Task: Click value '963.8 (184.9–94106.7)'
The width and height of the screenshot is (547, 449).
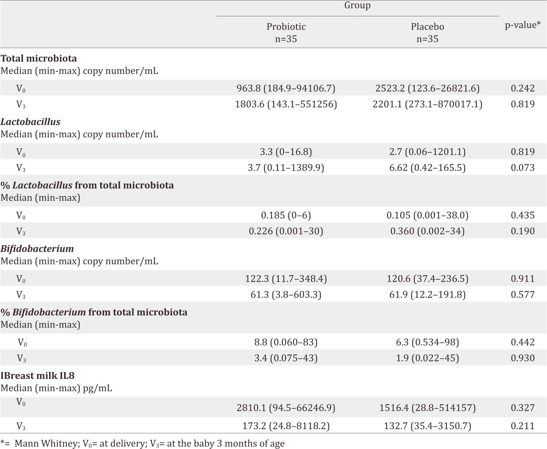Action: [x=286, y=88]
